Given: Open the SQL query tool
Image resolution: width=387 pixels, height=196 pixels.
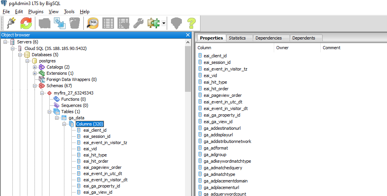Looking at the screenshot, I should pos(93,23).
